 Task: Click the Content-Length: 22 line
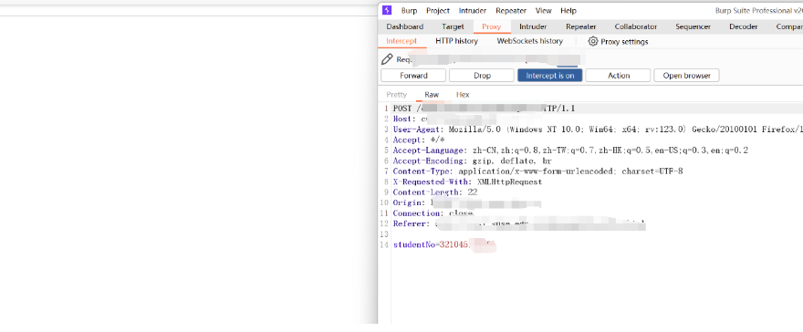pos(434,192)
